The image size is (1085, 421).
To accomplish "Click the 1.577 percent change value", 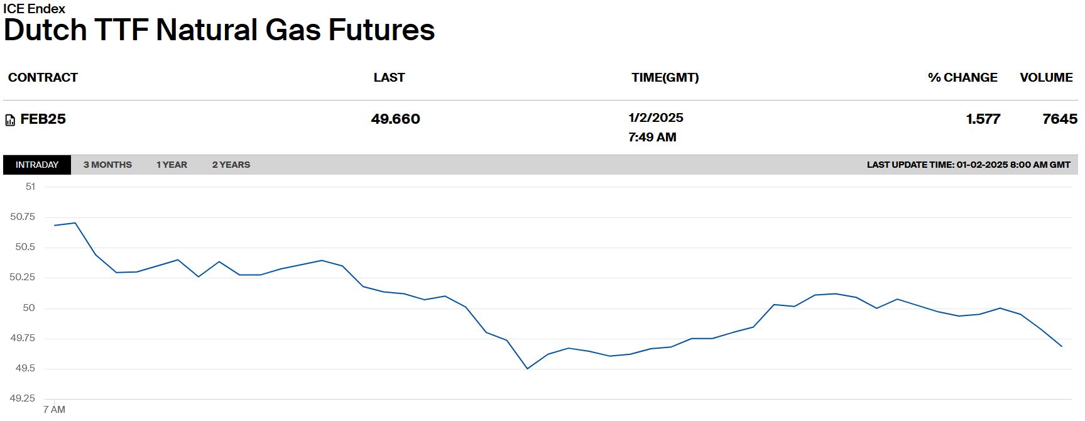I will coord(983,119).
